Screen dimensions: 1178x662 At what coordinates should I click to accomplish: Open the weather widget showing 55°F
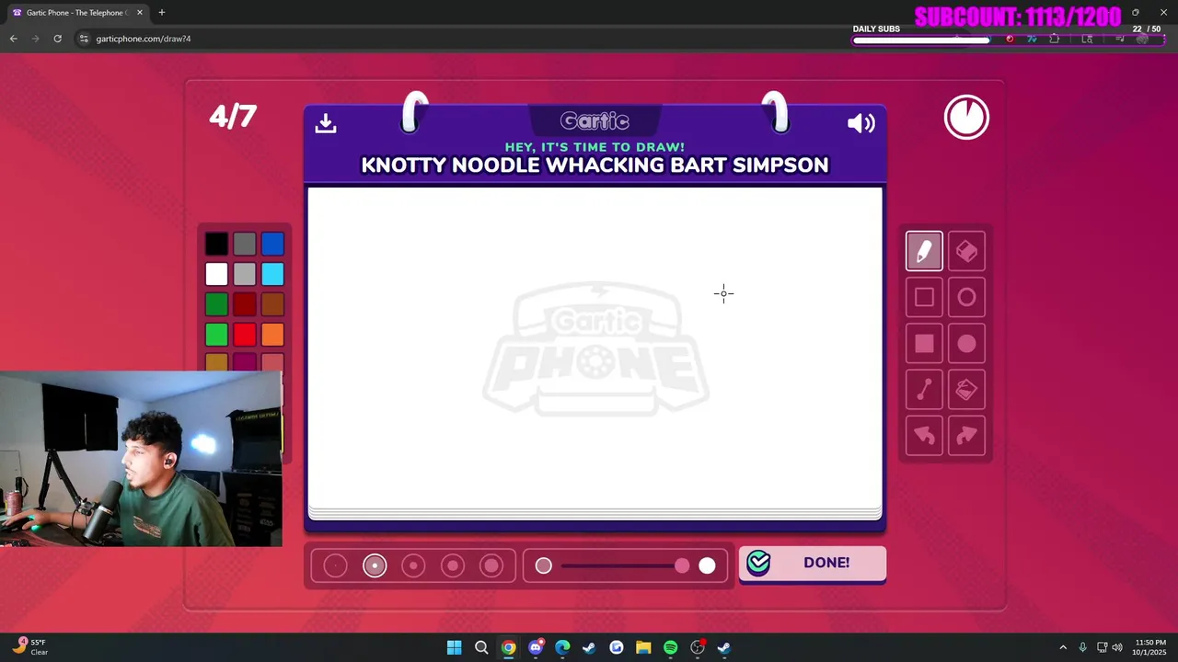coord(29,647)
